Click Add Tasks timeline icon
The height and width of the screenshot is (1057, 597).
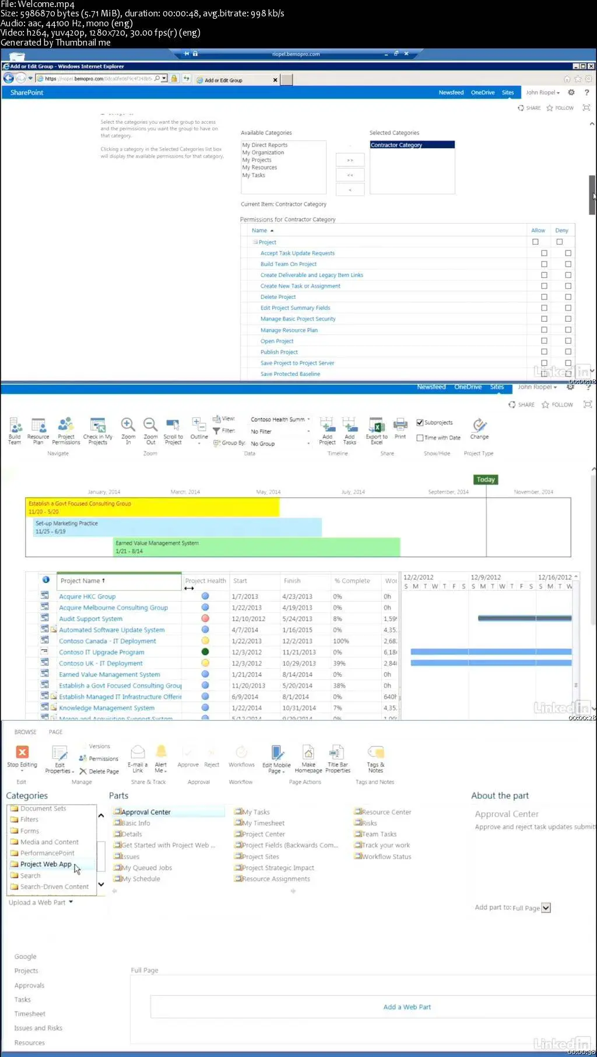pos(349,424)
